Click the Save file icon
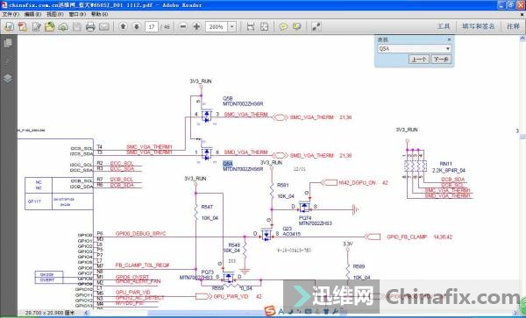The image size is (526, 318). click(x=77, y=27)
